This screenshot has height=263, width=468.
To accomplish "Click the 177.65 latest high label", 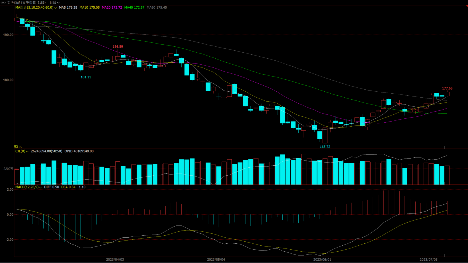I will [x=447, y=89].
